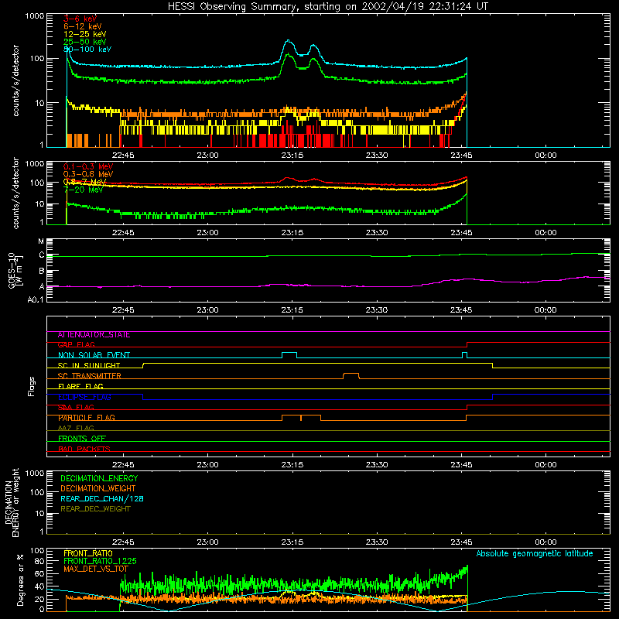Click the 22:45 tick label under GOES panel

click(x=123, y=310)
